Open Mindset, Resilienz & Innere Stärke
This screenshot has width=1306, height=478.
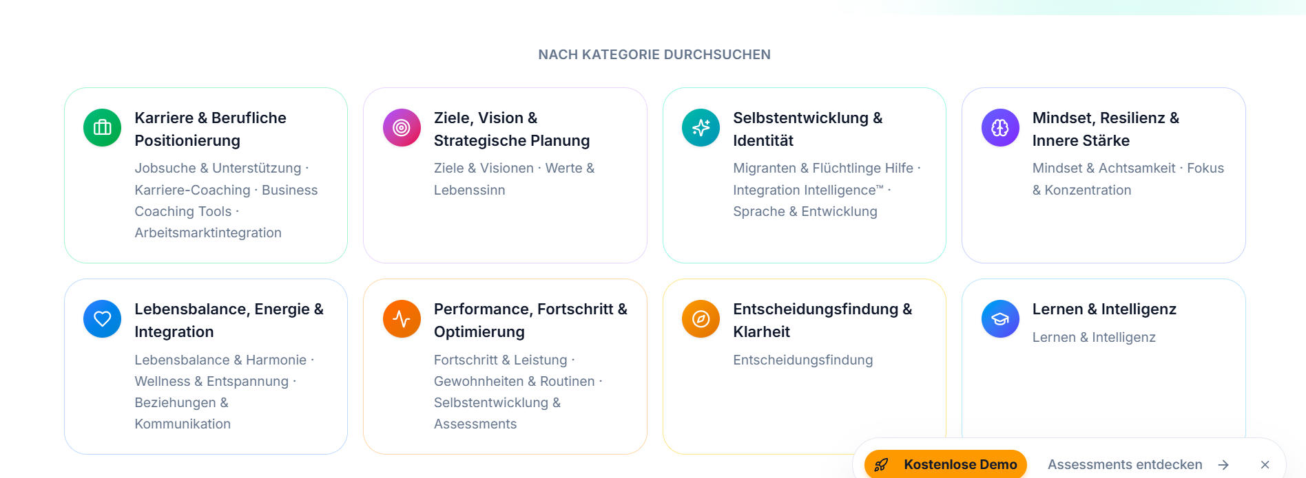click(x=1103, y=175)
